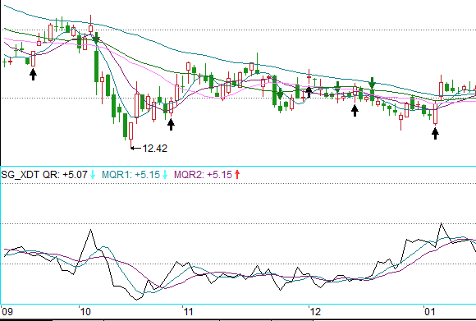
Task: Select the black up arrow in early January
Action: coord(435,133)
